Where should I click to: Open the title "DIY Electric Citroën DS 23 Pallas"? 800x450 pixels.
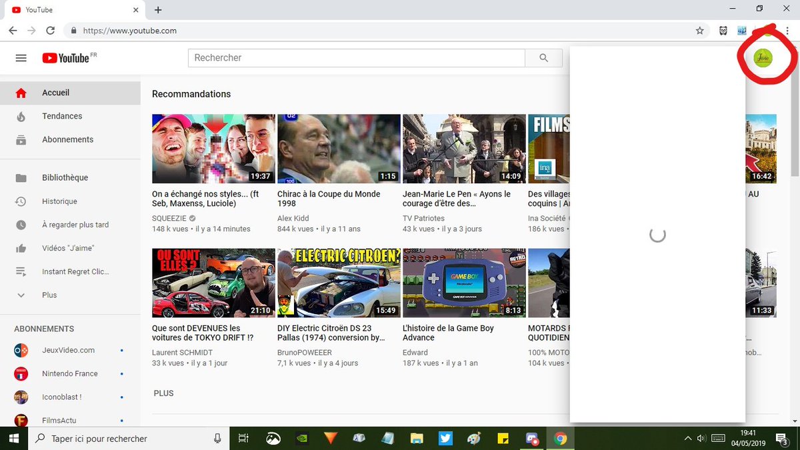click(x=331, y=333)
